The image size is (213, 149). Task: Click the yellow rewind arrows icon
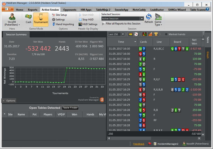pyautogui.click(x=130, y=34)
